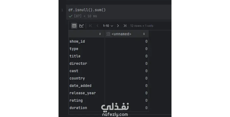This screenshot has height=117, width=230.
Task: Select the release_year row label
Action: click(x=83, y=93)
